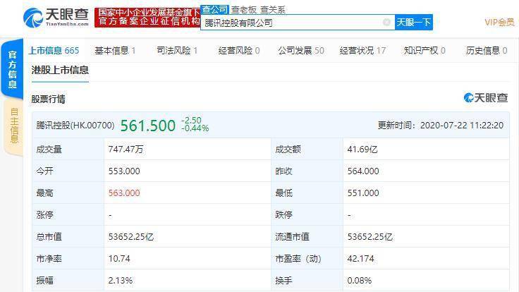Screen dimensions: 519x292
Task: Click the 腾讯控股(HK.00700) stock name
Action: click(75, 125)
